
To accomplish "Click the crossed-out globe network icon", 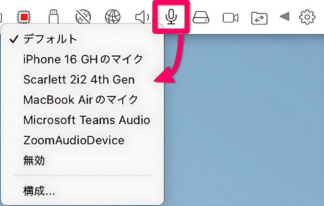I will click(83, 17).
